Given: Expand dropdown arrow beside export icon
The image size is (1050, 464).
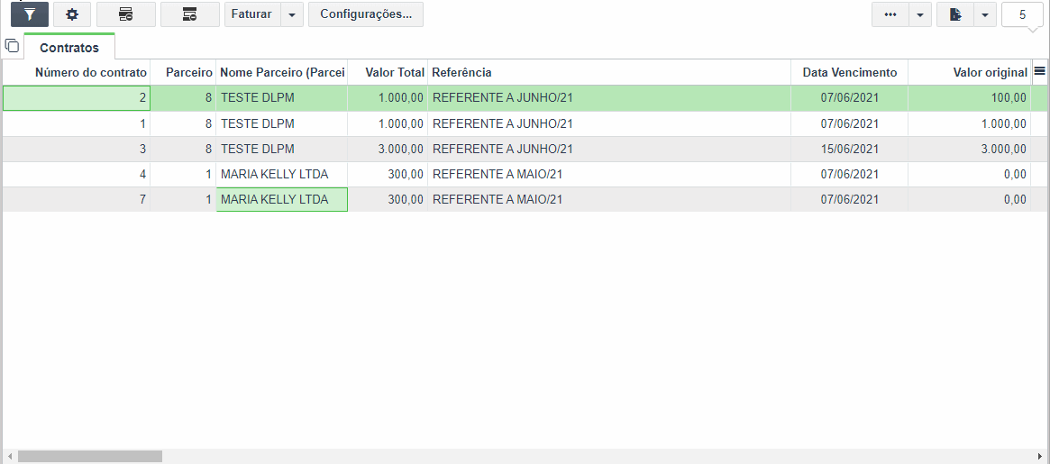Looking at the screenshot, I should (x=985, y=14).
